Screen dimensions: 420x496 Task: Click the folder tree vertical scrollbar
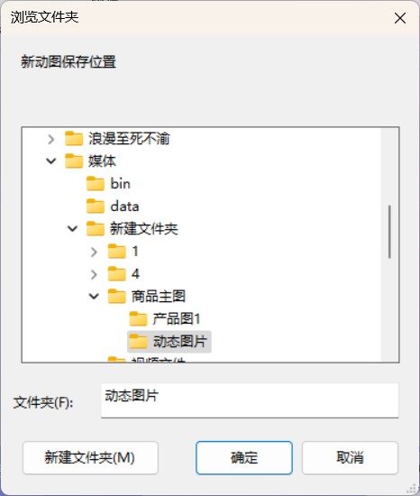pos(389,232)
